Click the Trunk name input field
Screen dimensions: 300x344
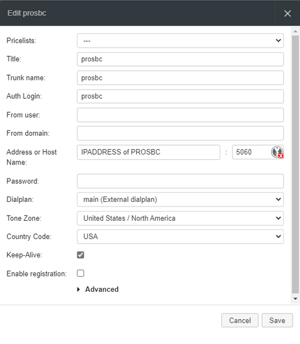(x=180, y=78)
